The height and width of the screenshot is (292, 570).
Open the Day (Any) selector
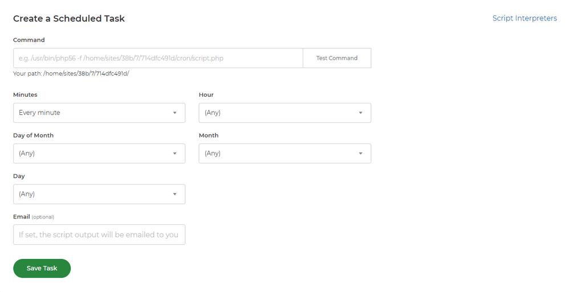tap(99, 194)
